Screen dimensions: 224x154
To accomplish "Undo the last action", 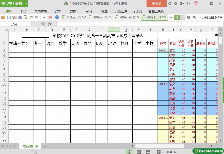I will [31, 17].
